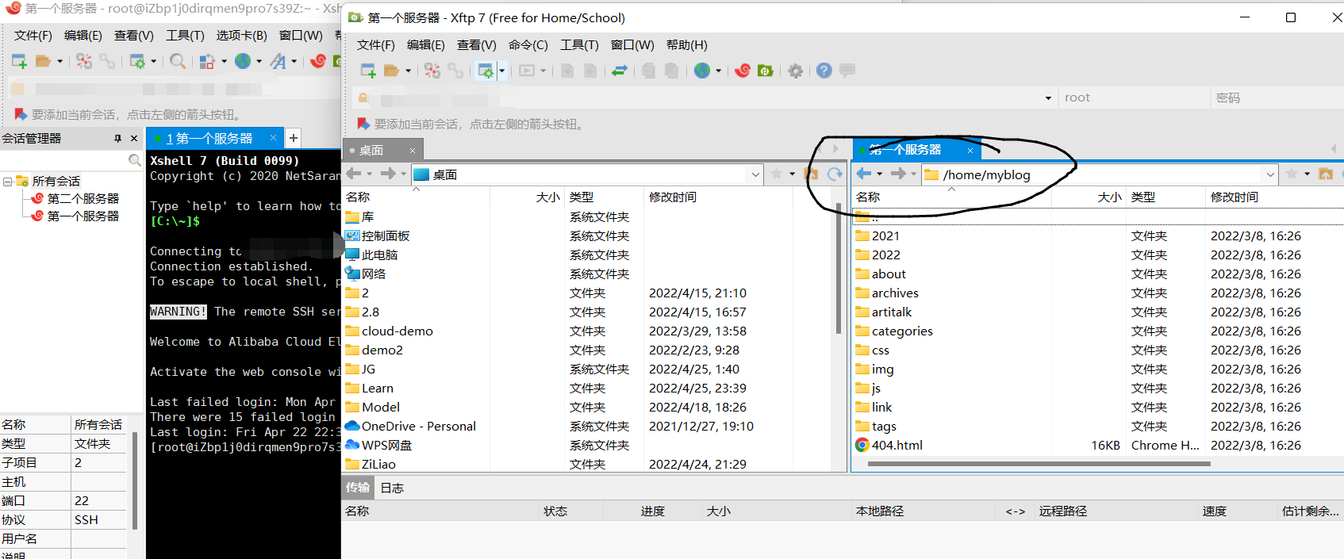Screen dimensions: 1344x559
Task: Launch Xshell from the red swirl icon in Xftp
Action: pos(743,71)
